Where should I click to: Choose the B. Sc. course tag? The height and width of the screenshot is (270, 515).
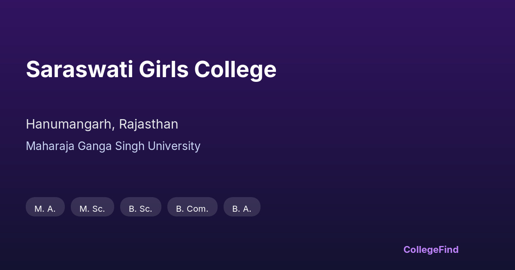[x=140, y=209]
